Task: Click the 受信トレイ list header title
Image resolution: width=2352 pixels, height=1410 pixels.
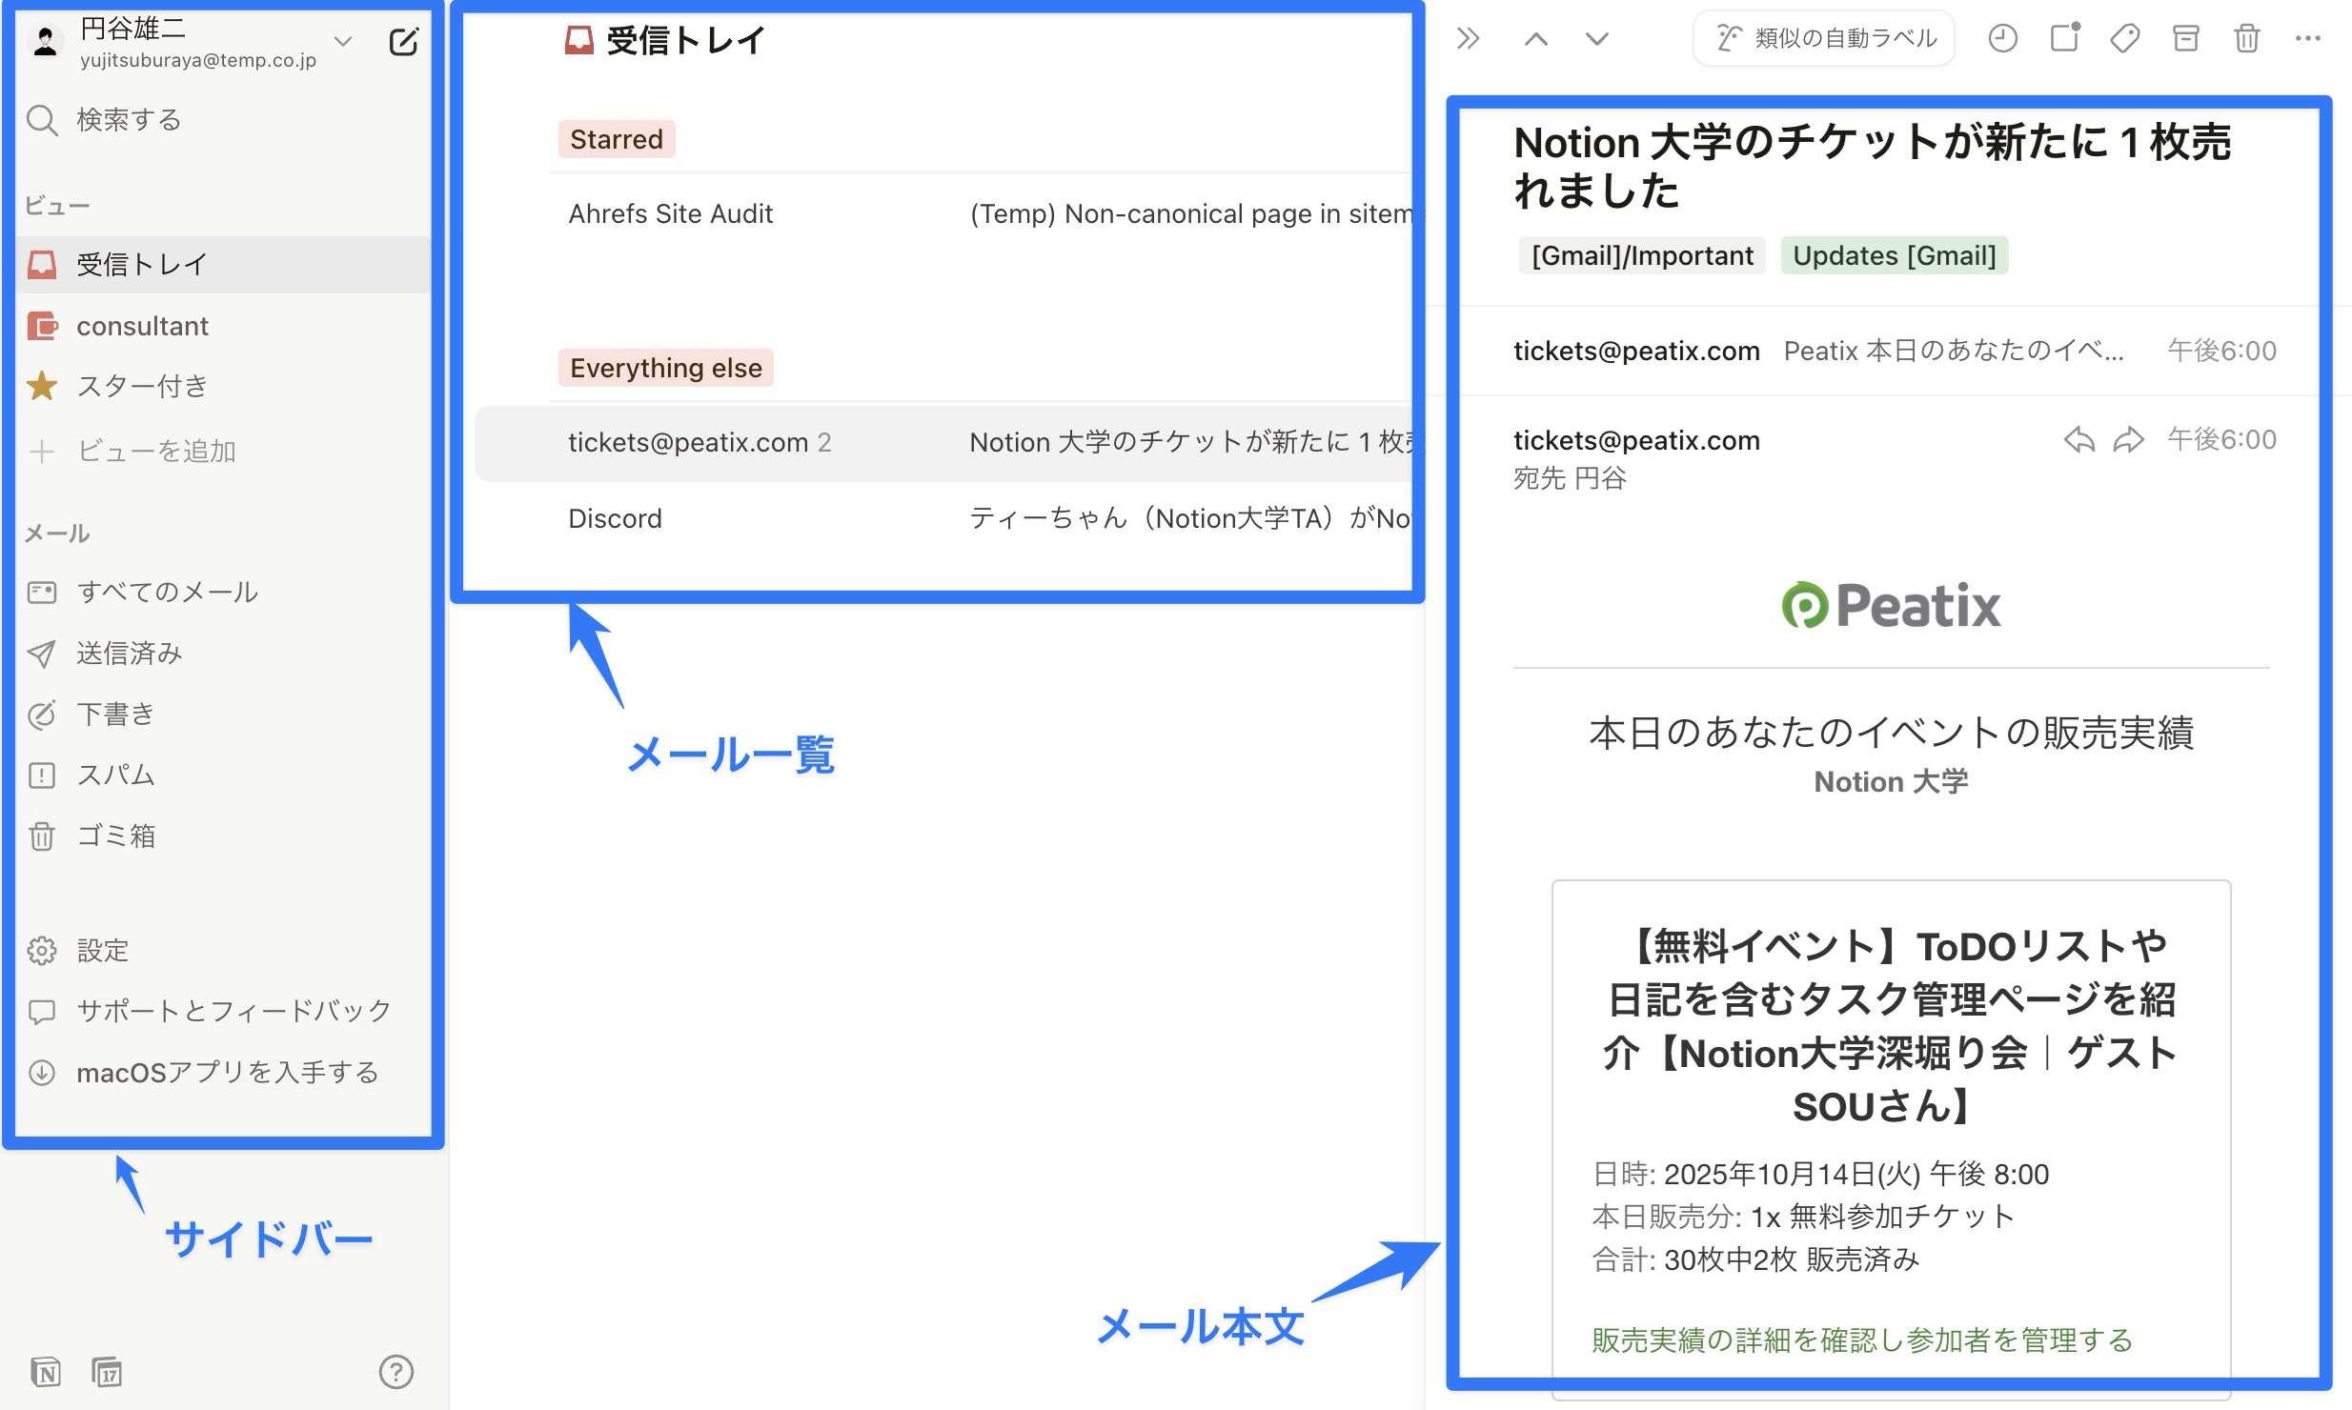Action: click(686, 41)
